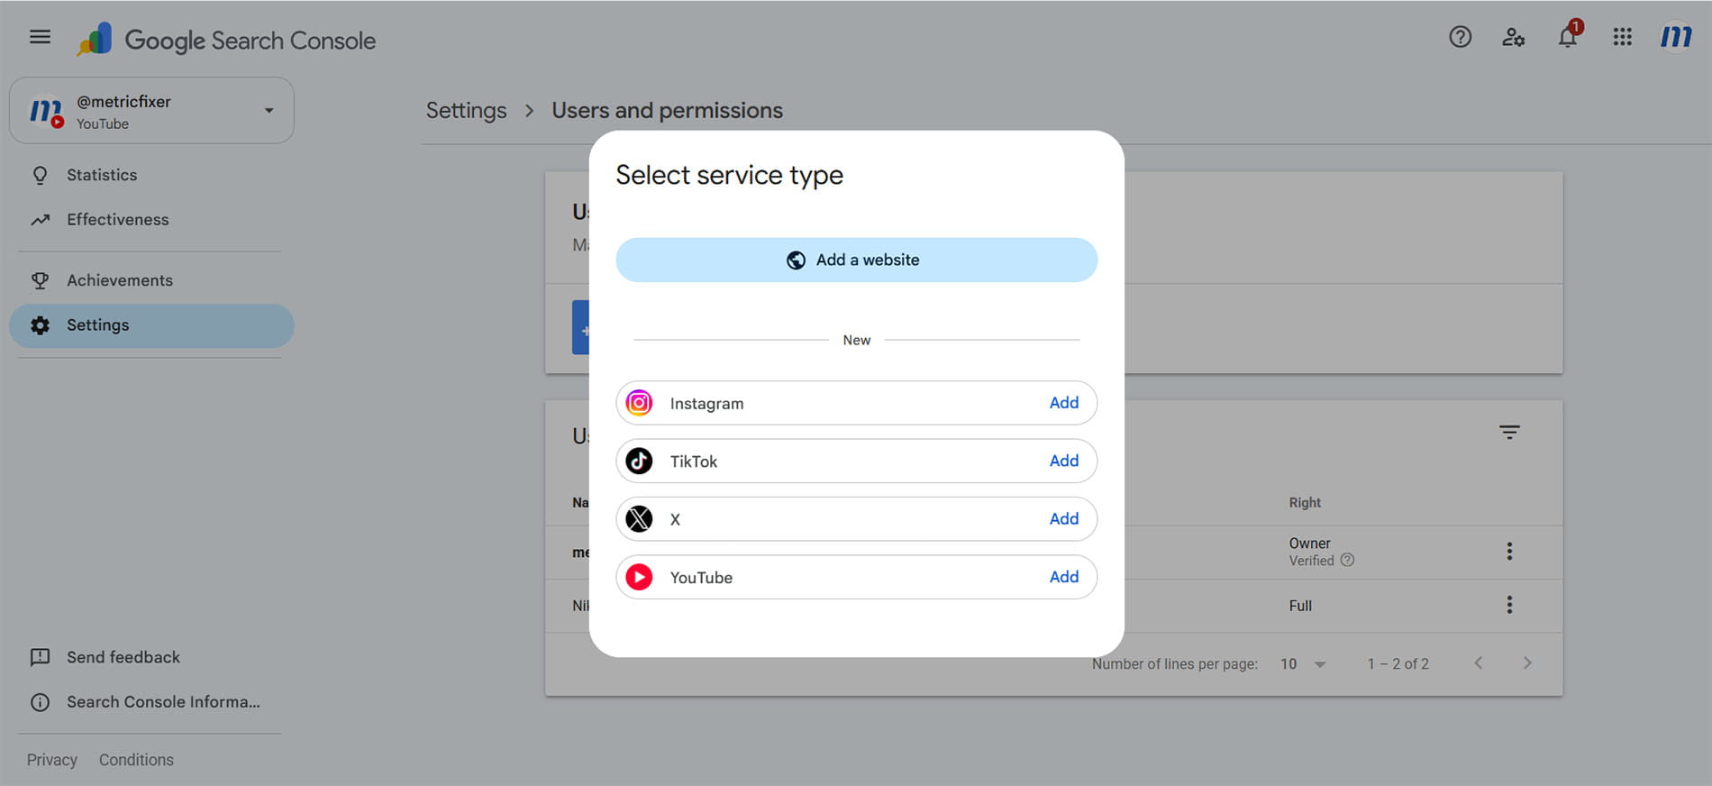The image size is (1712, 786).
Task: Go to previous page arrow
Action: [1479, 663]
